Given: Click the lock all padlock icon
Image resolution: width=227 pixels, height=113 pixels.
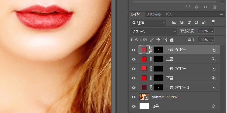Looking at the screenshot, I should [x=172, y=40].
